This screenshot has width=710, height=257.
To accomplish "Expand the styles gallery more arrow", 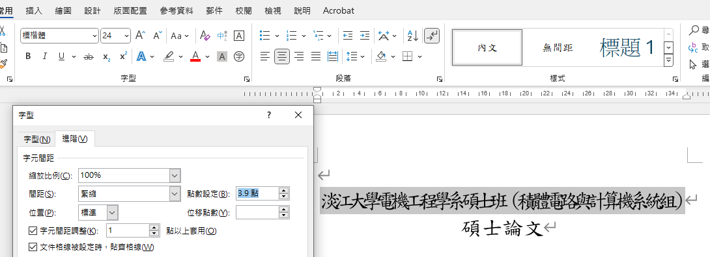I will click(668, 60).
